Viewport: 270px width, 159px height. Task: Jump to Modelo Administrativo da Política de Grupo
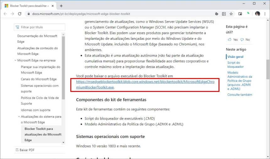coord(240,81)
